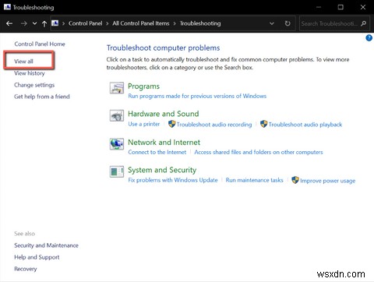Click the Programs category icon
The height and width of the screenshot is (282, 374).
(x=117, y=88)
